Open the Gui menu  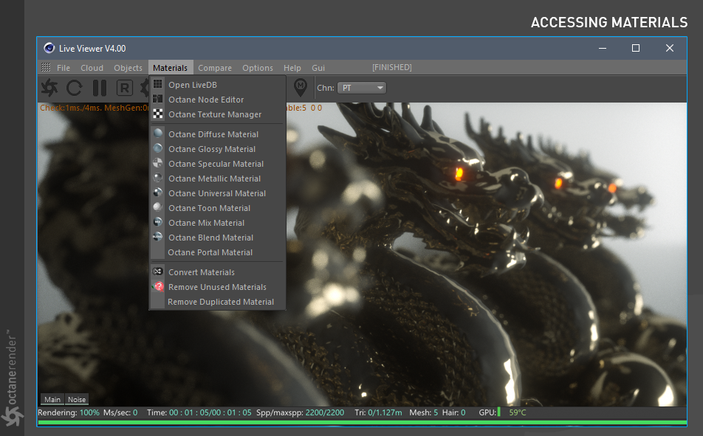tap(318, 68)
